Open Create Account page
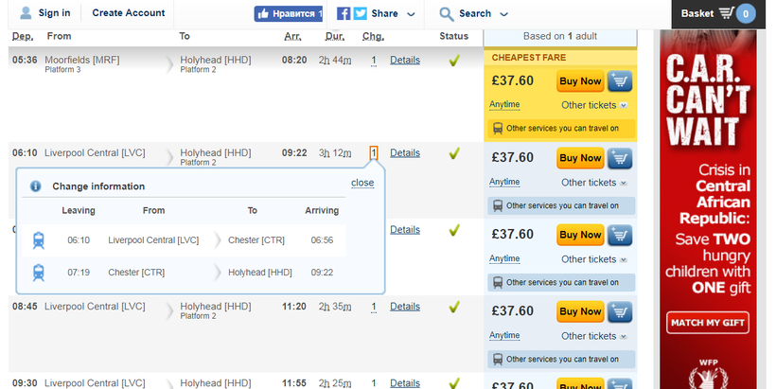The image size is (776, 389). click(x=129, y=13)
